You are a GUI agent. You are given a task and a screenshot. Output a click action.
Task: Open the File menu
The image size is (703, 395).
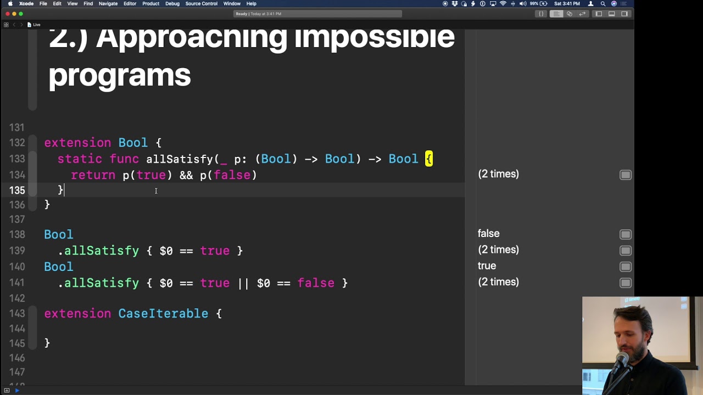[43, 3]
